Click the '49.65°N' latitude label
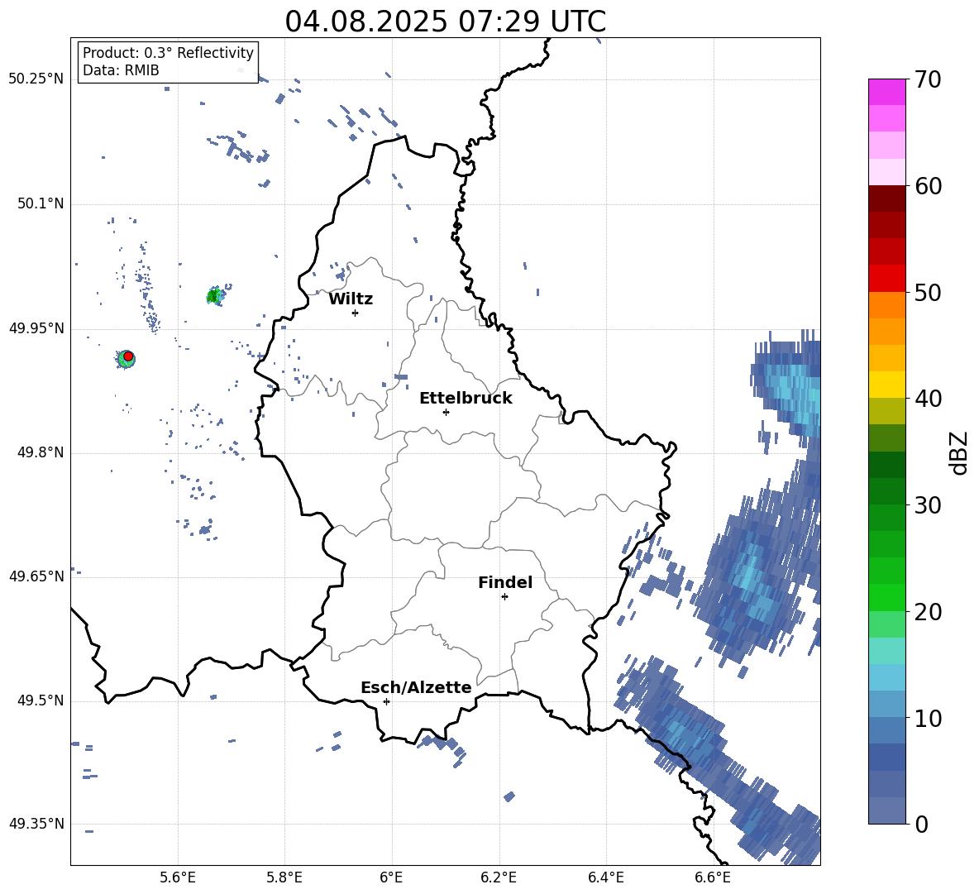This screenshot has width=979, height=894. click(36, 576)
